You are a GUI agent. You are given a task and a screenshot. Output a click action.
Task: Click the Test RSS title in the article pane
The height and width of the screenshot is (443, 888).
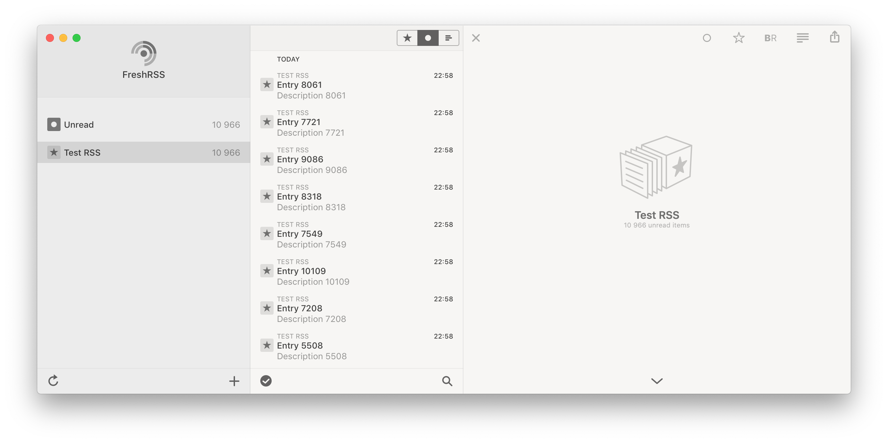click(657, 215)
